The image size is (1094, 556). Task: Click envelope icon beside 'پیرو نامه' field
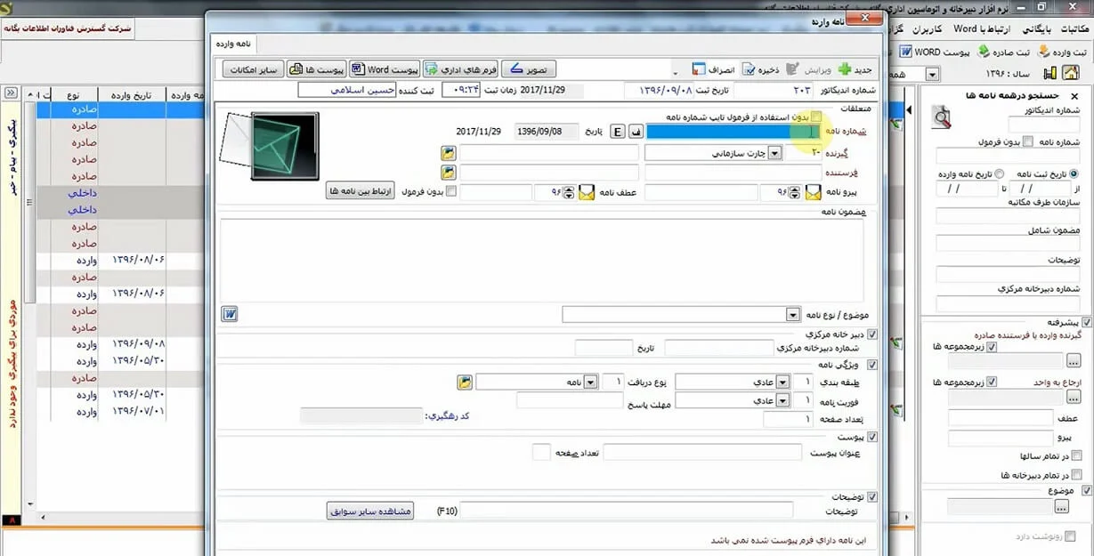pos(813,192)
